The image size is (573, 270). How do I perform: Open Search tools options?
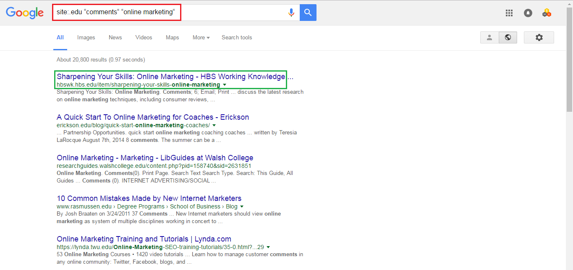tap(237, 37)
